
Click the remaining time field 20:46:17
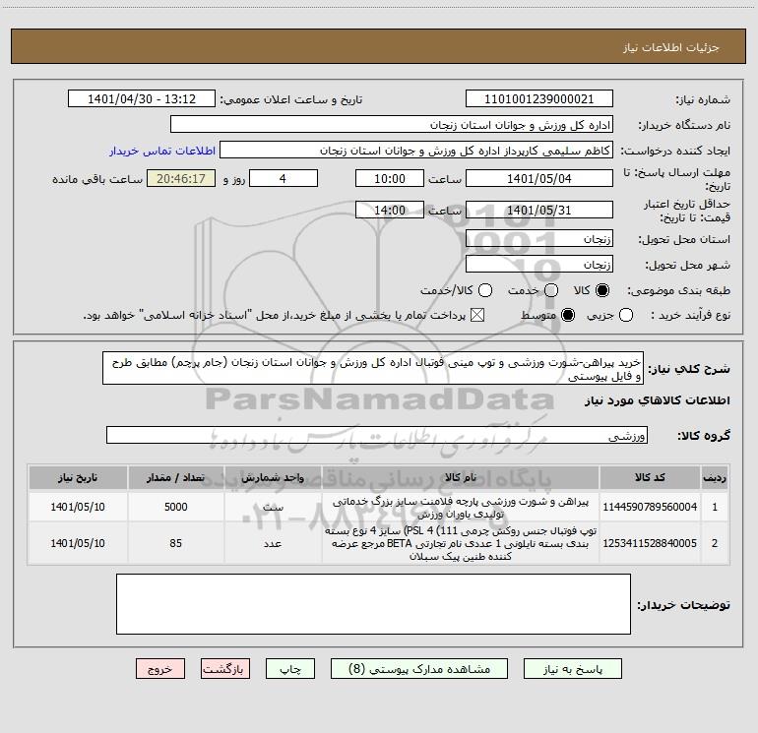tap(181, 178)
